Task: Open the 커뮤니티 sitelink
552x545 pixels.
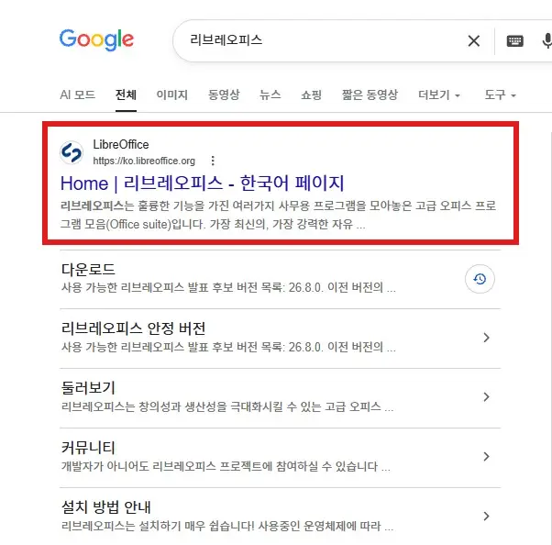Action: tap(88, 448)
